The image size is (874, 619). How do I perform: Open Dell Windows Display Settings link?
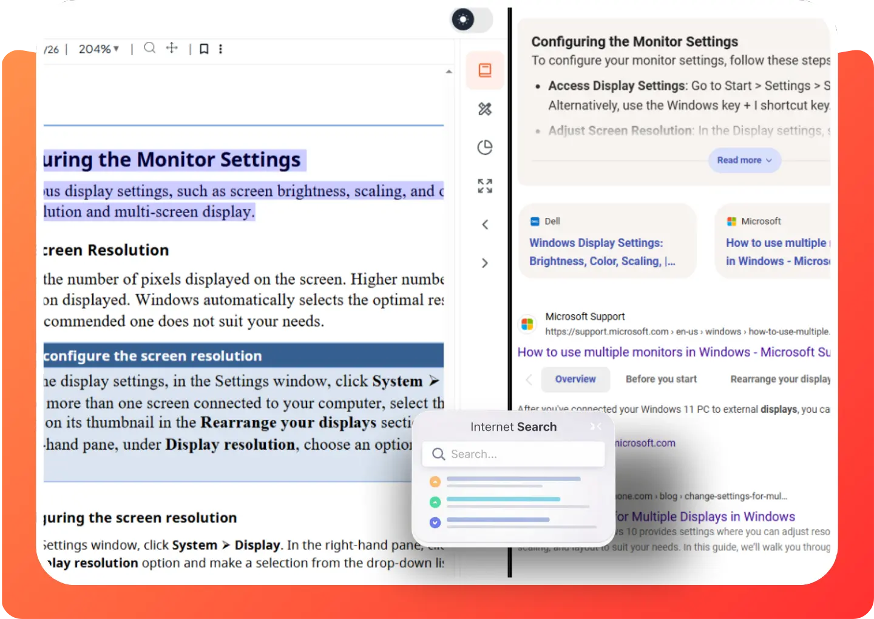[x=601, y=252]
